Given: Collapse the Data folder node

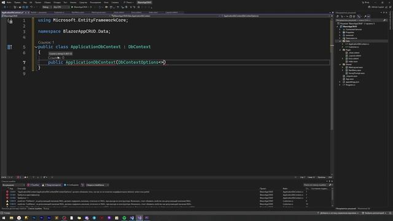Looking at the screenshot, I should 340,41.
